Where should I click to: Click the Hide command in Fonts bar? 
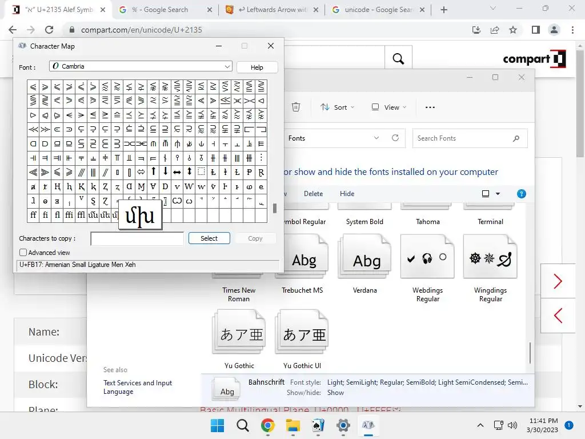(x=347, y=194)
